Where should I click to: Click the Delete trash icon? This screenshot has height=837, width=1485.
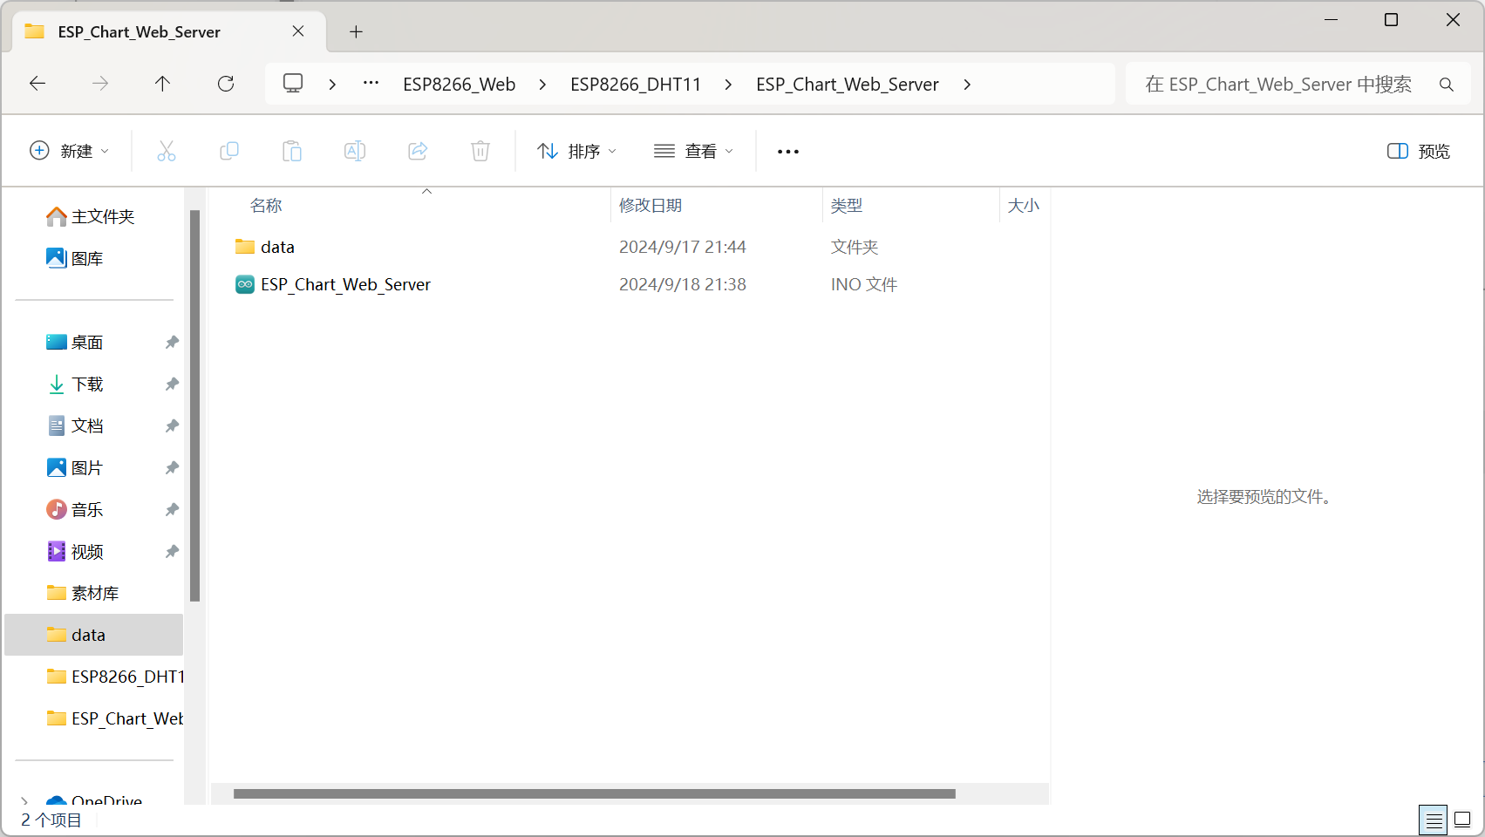480,150
